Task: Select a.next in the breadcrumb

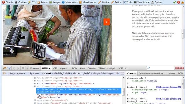Action: coord(47,73)
